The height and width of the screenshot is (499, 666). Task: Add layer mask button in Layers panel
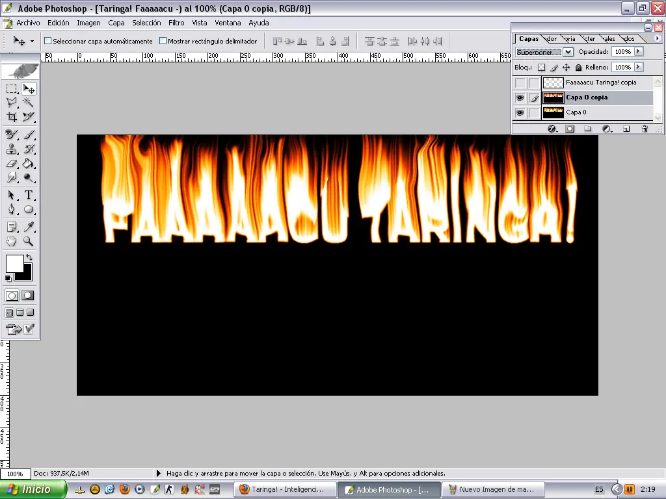570,129
